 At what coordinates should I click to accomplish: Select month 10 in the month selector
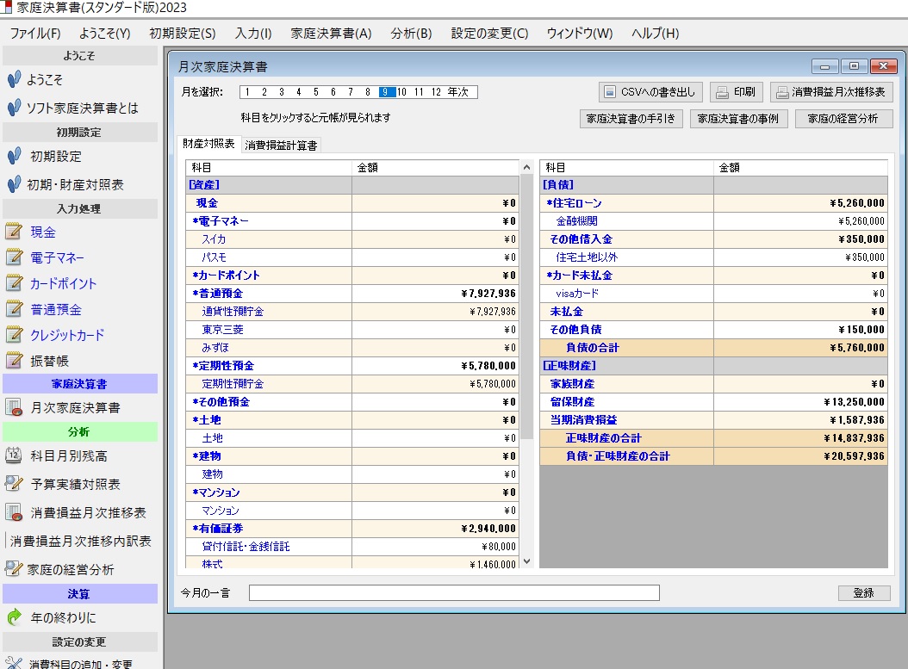click(402, 92)
